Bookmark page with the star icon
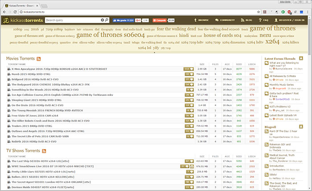This screenshot has width=312, height=191. point(259,12)
